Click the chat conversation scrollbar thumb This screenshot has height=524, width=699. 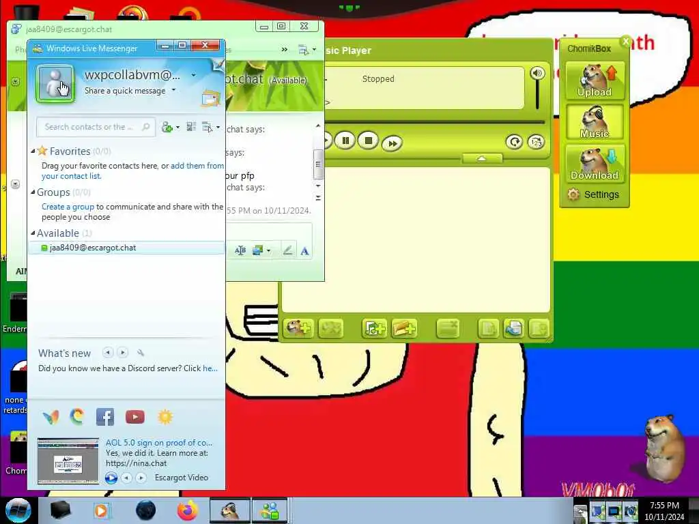coord(318,164)
